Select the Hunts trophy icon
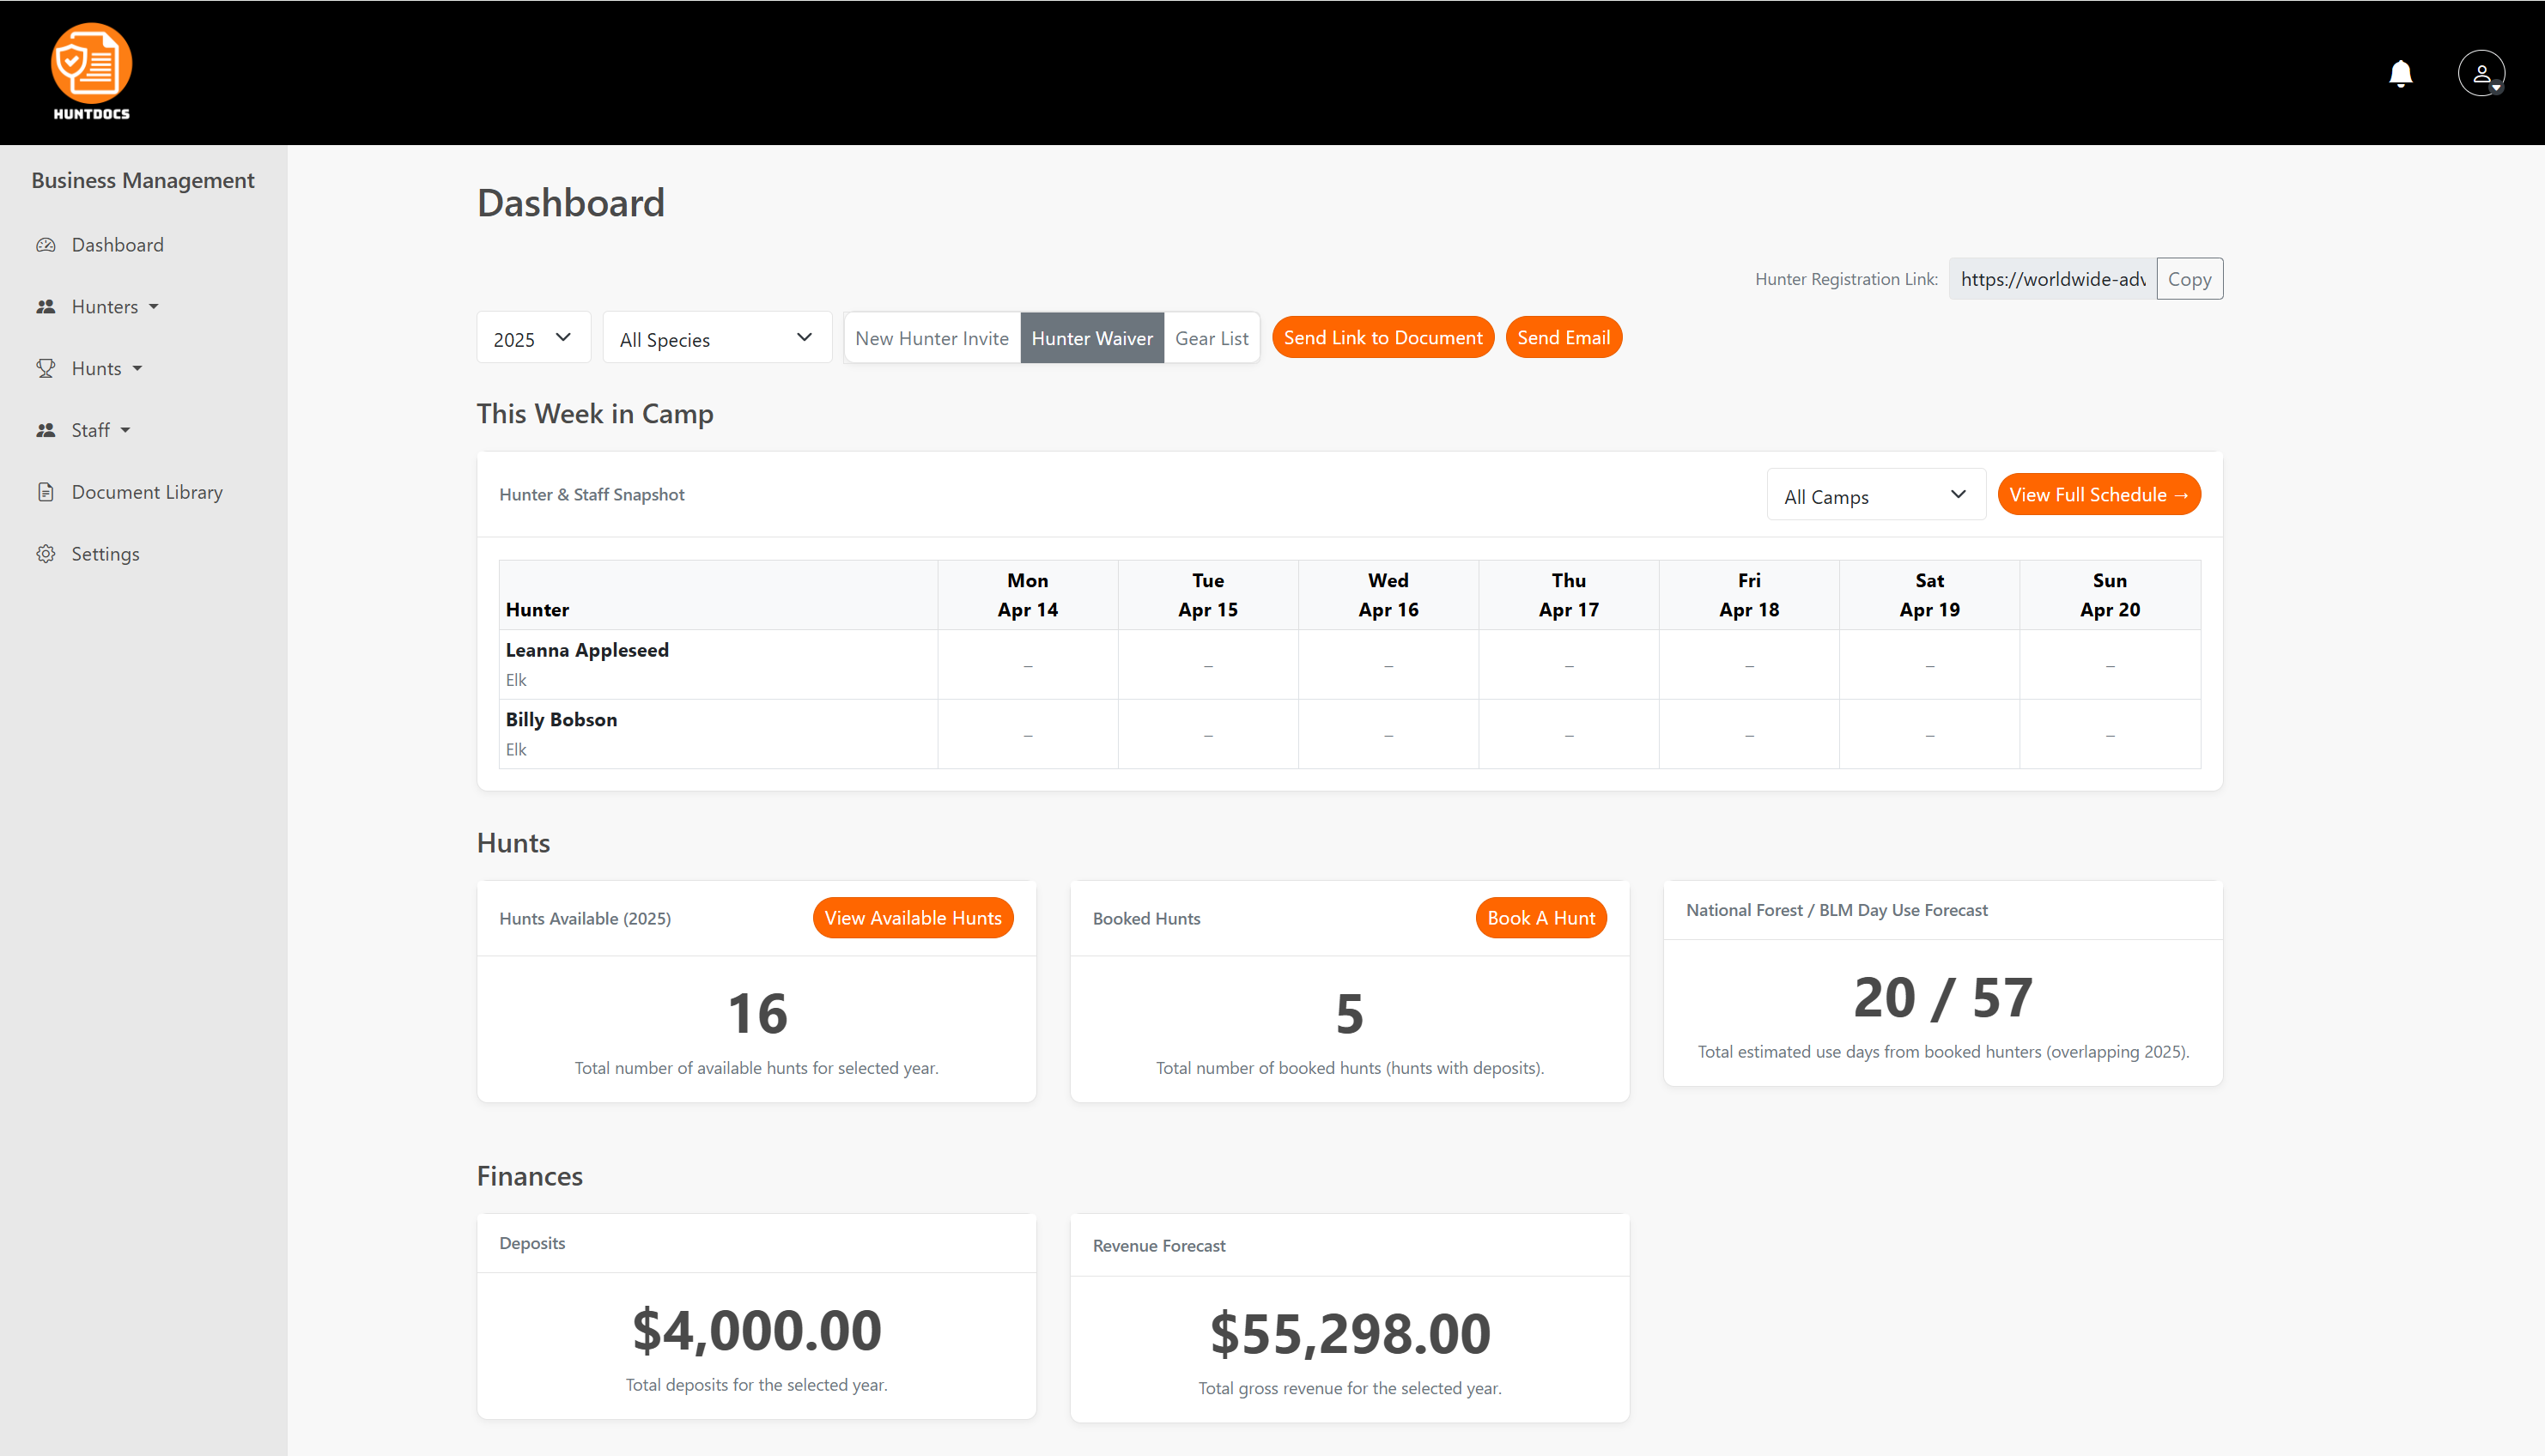This screenshot has width=2545, height=1456. pos(46,368)
